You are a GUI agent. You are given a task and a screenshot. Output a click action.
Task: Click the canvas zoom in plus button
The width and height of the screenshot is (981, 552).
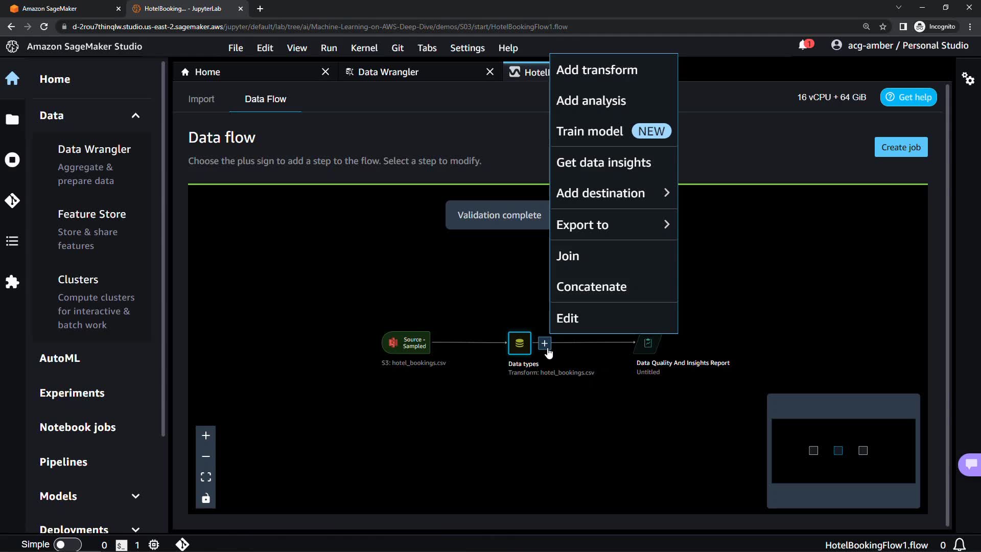[x=205, y=435]
